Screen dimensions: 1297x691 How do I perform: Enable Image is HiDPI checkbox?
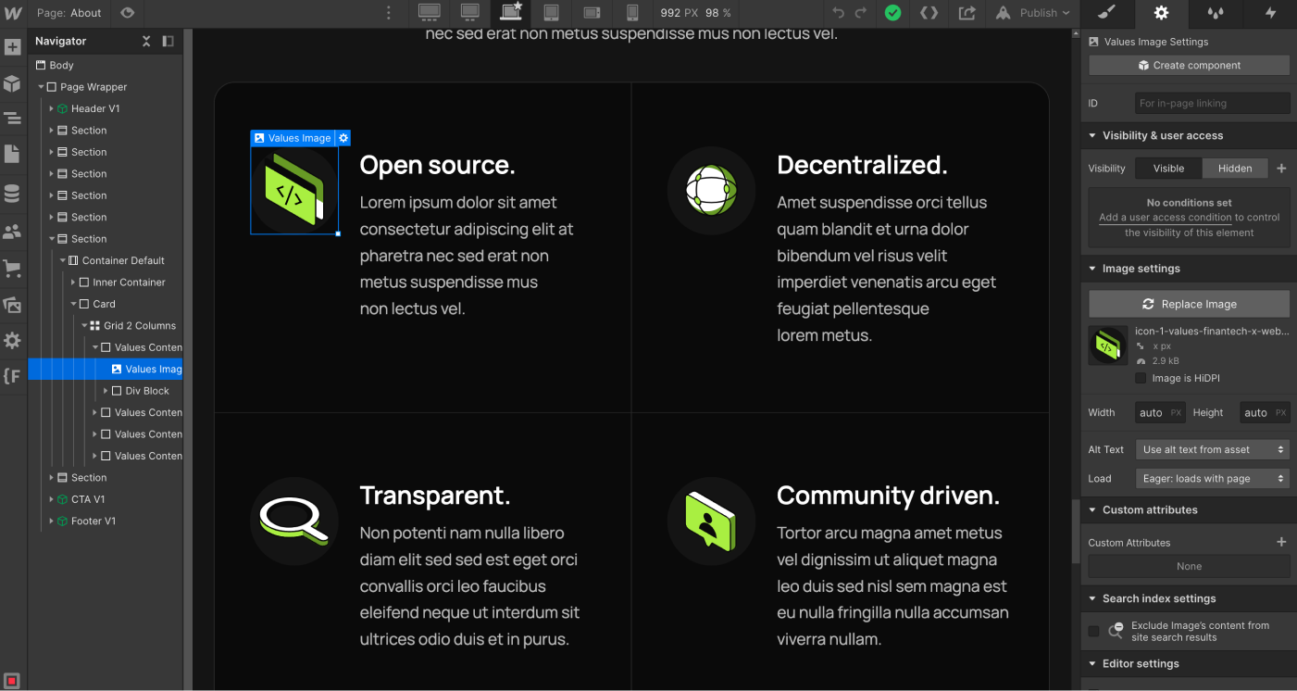pos(1141,378)
